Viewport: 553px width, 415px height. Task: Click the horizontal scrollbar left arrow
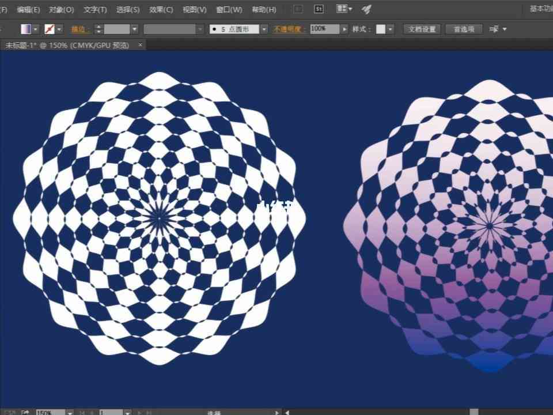[x=288, y=412]
